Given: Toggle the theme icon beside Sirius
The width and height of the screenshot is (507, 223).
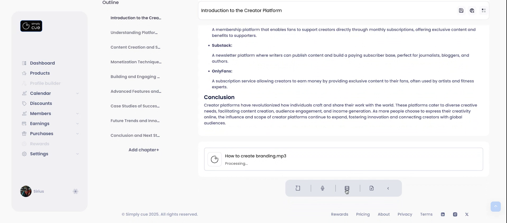Looking at the screenshot, I should (x=76, y=191).
